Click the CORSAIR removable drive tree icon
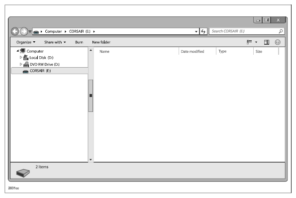The height and width of the screenshot is (198, 296). click(x=25, y=71)
